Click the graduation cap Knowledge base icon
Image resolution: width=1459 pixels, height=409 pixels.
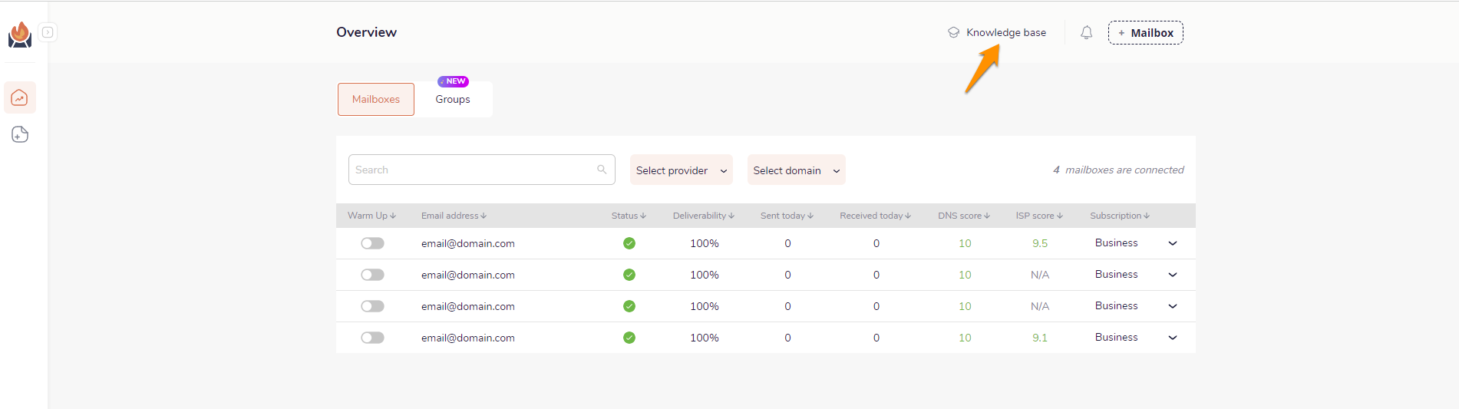[953, 33]
